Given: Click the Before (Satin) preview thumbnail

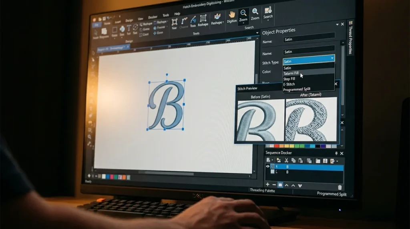Looking at the screenshot, I should pos(261,121).
